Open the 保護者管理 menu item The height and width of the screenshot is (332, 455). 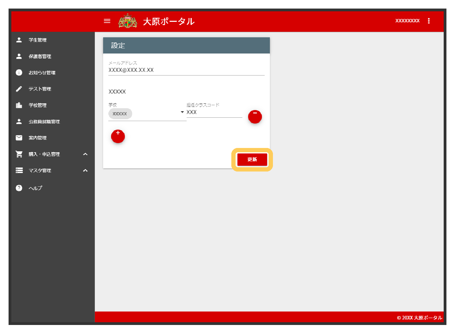coord(53,56)
